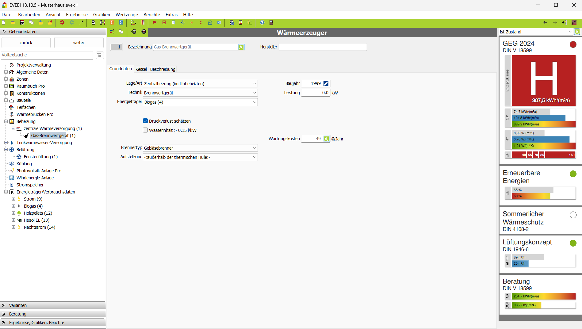This screenshot has height=329, width=582.
Task: Uncheck the Druckverlust schätzen checkbox
Action: [145, 121]
